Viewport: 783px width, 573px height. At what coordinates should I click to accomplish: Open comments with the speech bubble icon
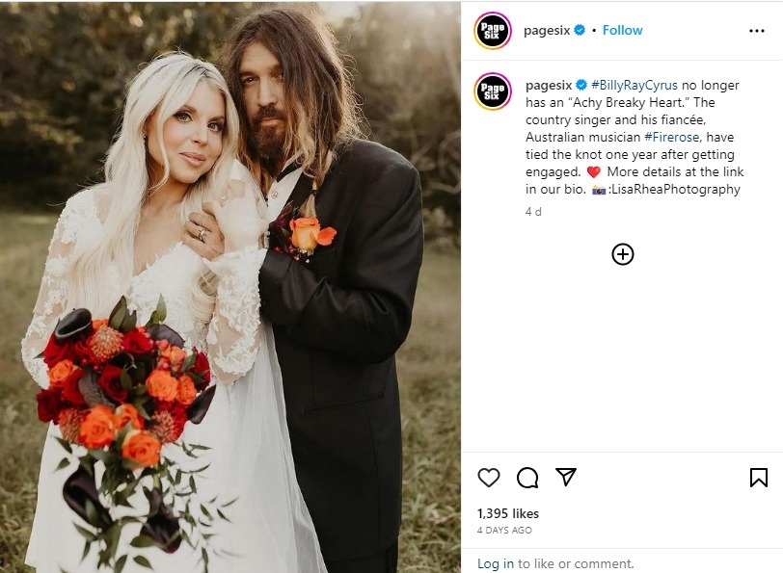[527, 478]
